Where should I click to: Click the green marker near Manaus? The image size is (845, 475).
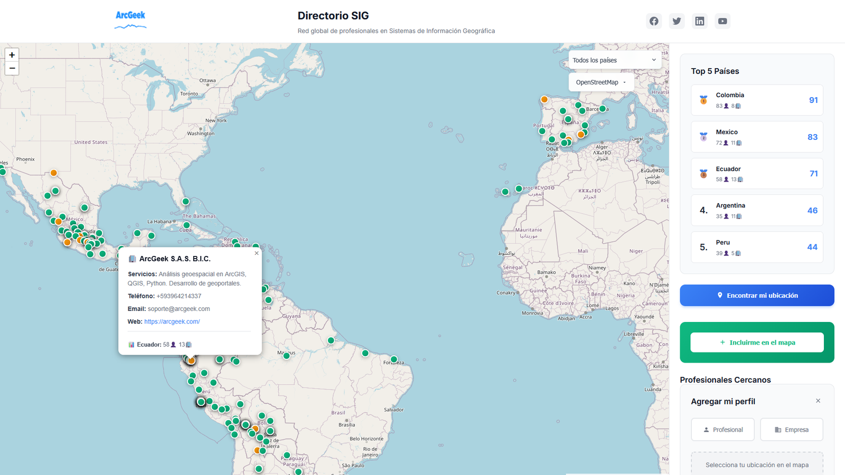(286, 356)
